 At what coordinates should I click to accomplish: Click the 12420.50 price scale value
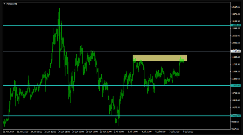coord(236,43)
